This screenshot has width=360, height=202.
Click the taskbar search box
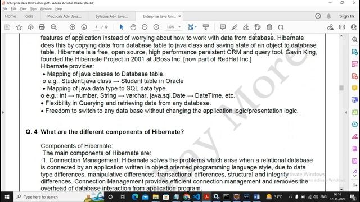click(x=58, y=197)
